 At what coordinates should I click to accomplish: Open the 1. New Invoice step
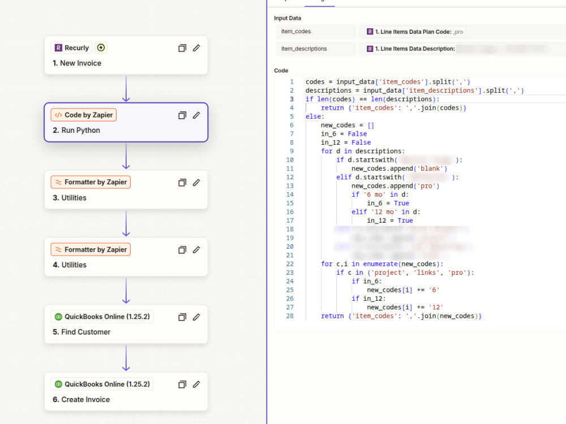126,55
